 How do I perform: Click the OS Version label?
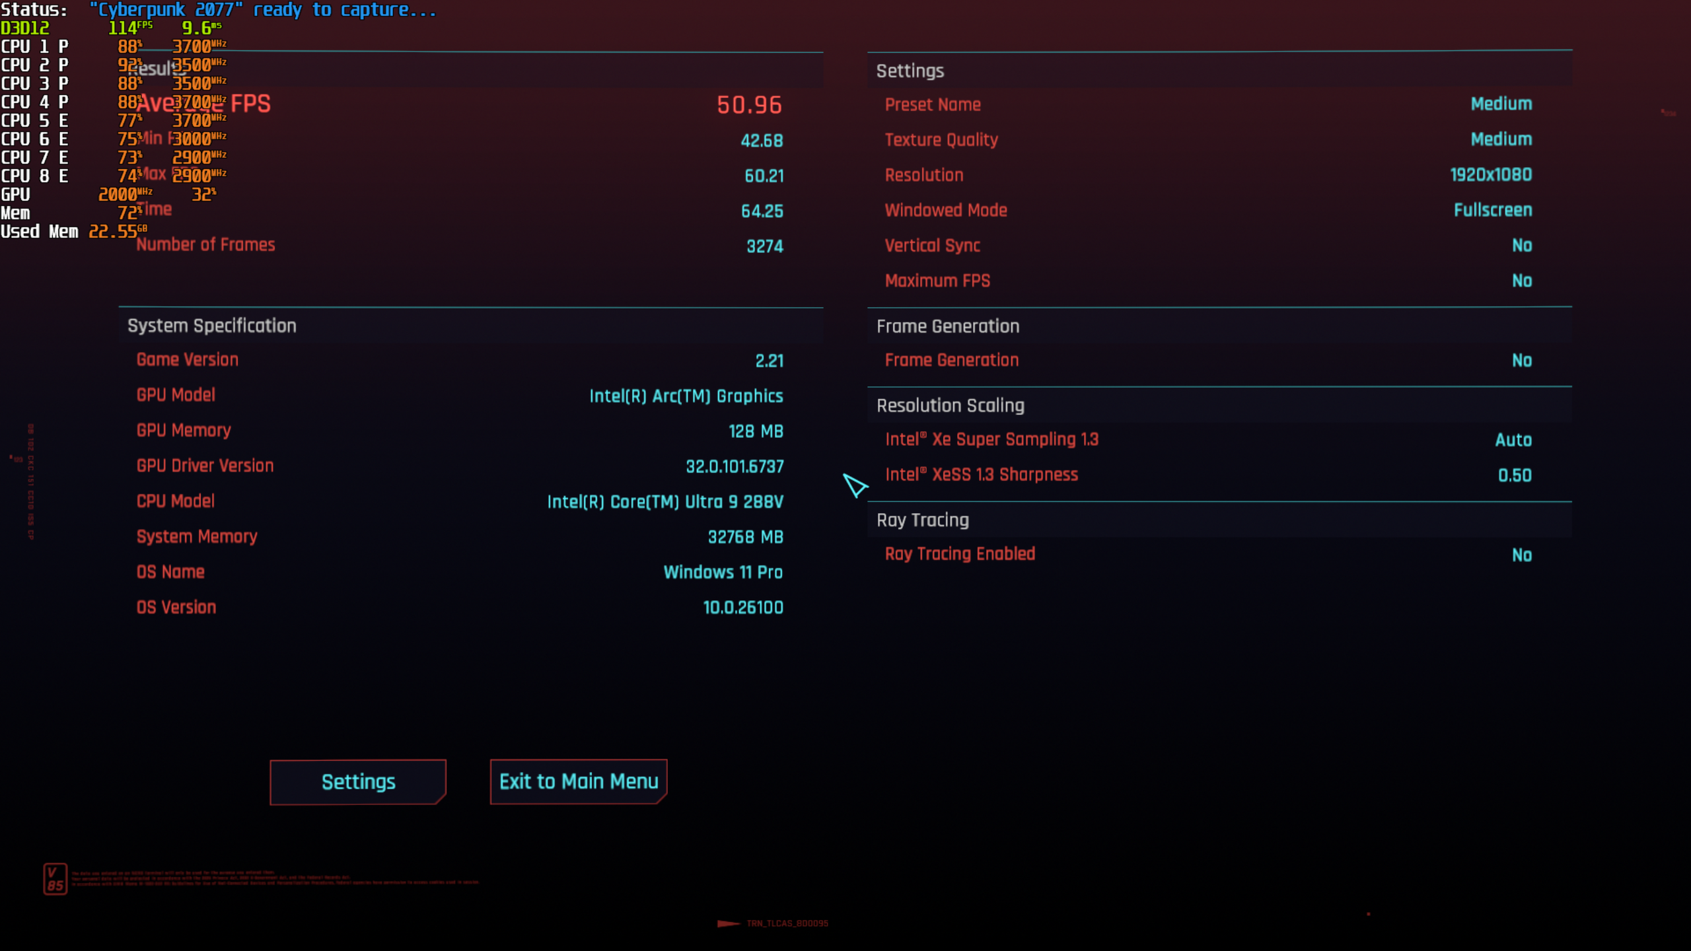[x=176, y=608]
